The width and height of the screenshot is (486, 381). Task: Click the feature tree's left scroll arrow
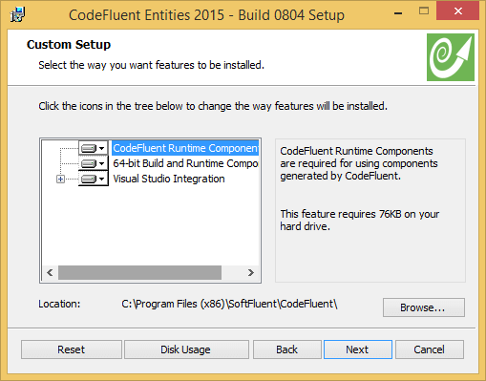click(x=50, y=273)
